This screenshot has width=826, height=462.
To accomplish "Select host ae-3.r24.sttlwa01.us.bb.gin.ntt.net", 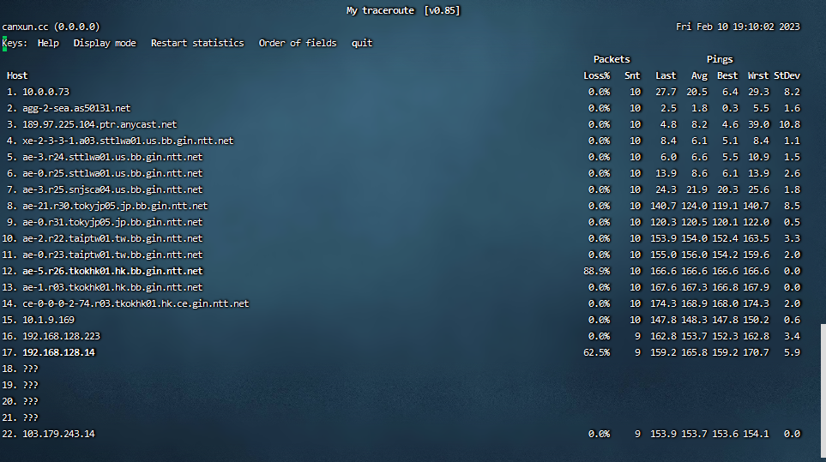I will pos(112,158).
